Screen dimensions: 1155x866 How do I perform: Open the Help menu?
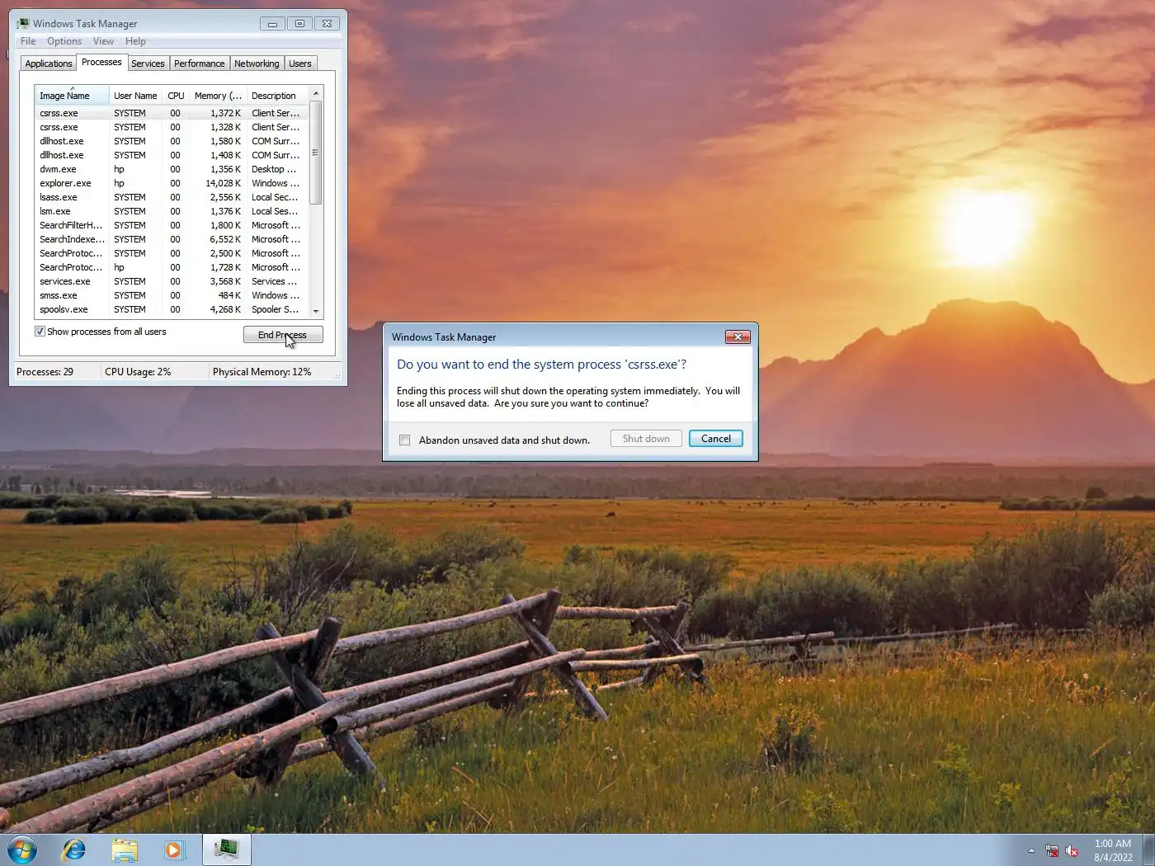coord(135,41)
